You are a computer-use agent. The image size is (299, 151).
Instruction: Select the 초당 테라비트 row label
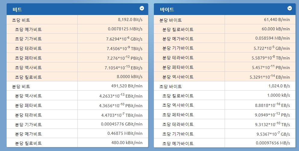coord(28,49)
